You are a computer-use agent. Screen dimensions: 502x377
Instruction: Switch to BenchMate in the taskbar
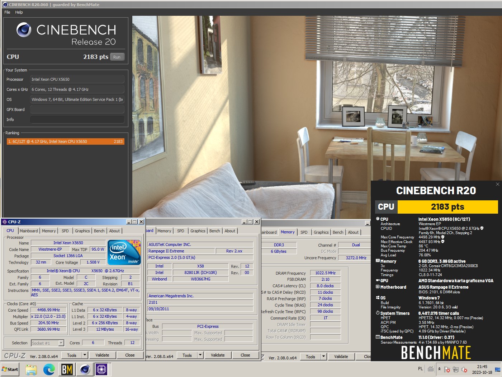(67, 369)
